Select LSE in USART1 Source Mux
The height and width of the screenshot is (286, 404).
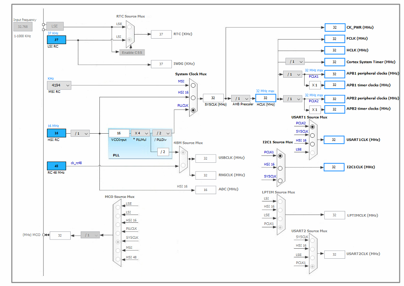click(312, 153)
